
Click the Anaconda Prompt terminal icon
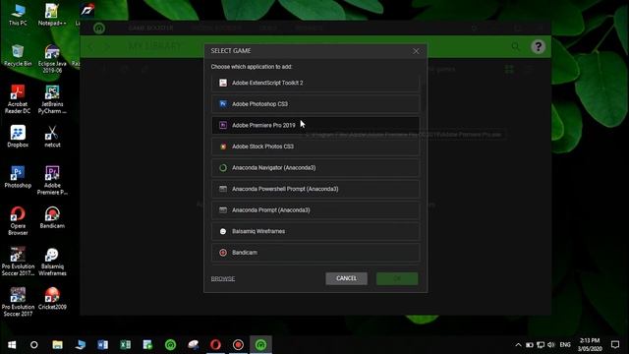click(x=223, y=209)
